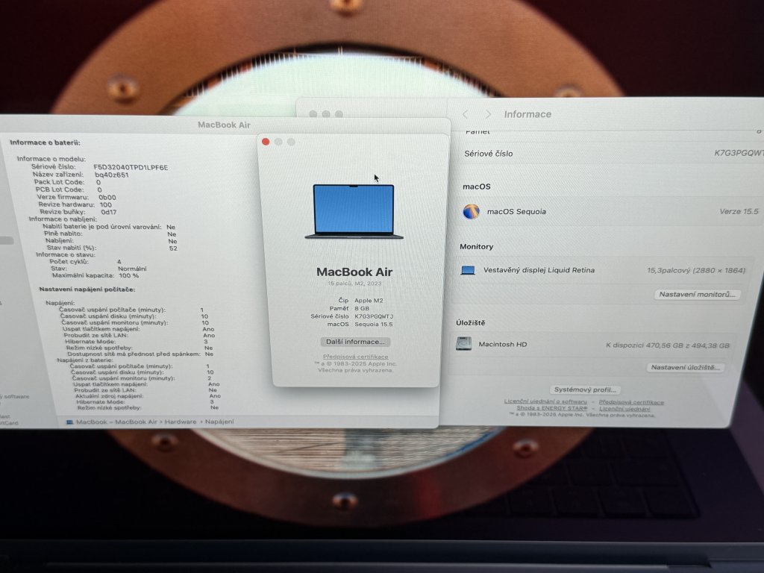Click K dispozici 470,56 GB storage text

point(668,345)
